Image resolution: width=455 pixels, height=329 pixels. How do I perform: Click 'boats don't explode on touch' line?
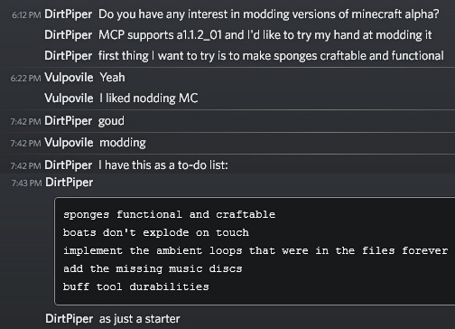point(156,232)
